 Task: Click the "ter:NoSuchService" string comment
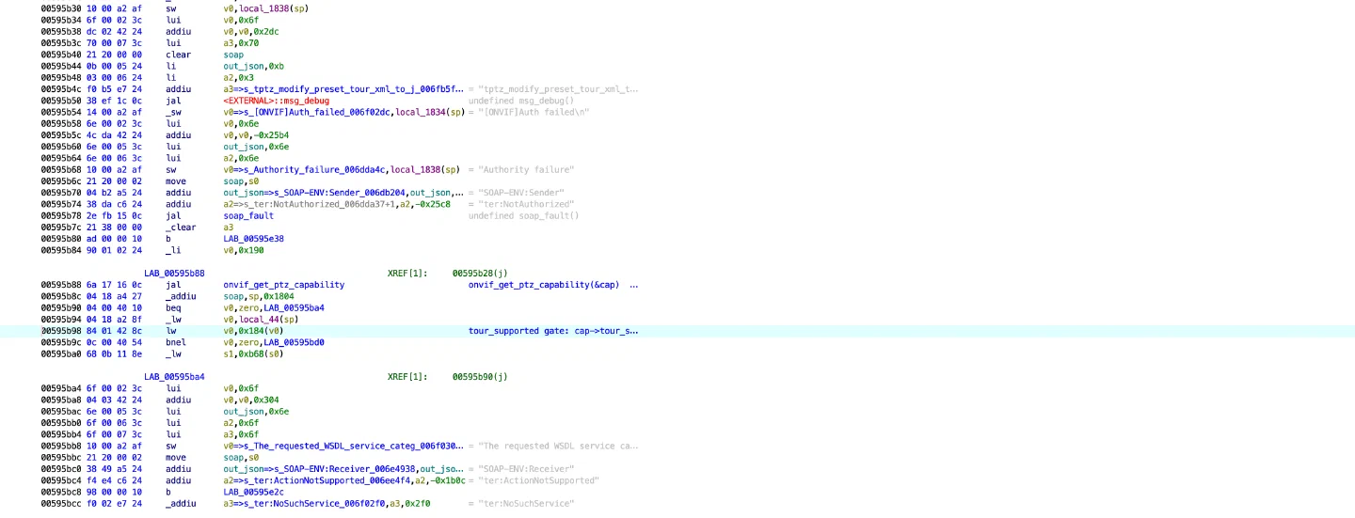[x=526, y=503]
